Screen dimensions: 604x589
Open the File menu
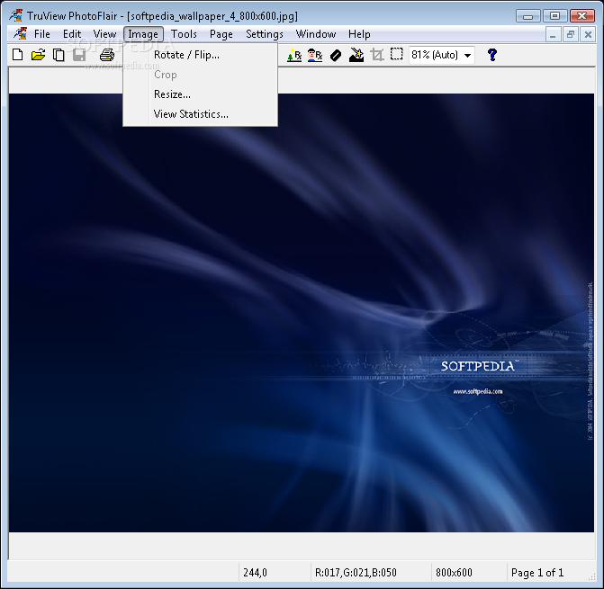[x=42, y=34]
